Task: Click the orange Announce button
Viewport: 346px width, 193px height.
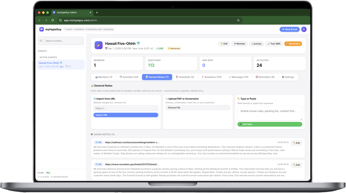Action: point(293,44)
